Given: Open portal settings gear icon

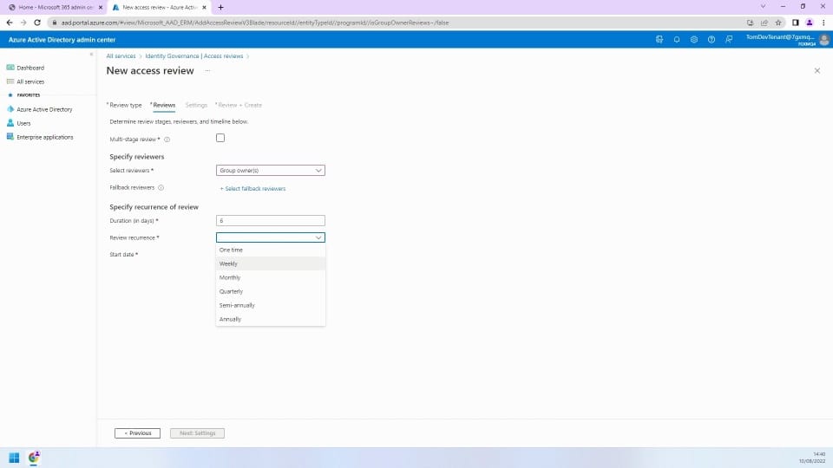Looking at the screenshot, I should [694, 40].
